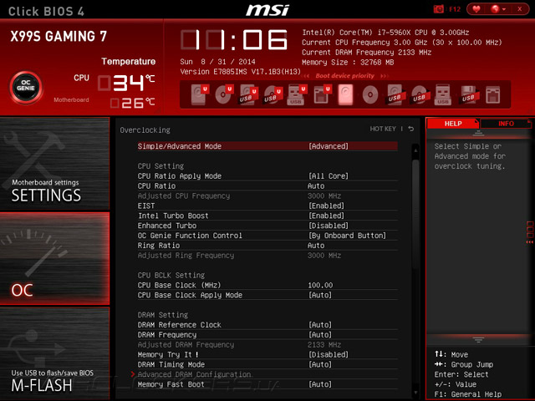Open DRAM Frequency [Auto] options
535x401 pixels.
point(320,334)
